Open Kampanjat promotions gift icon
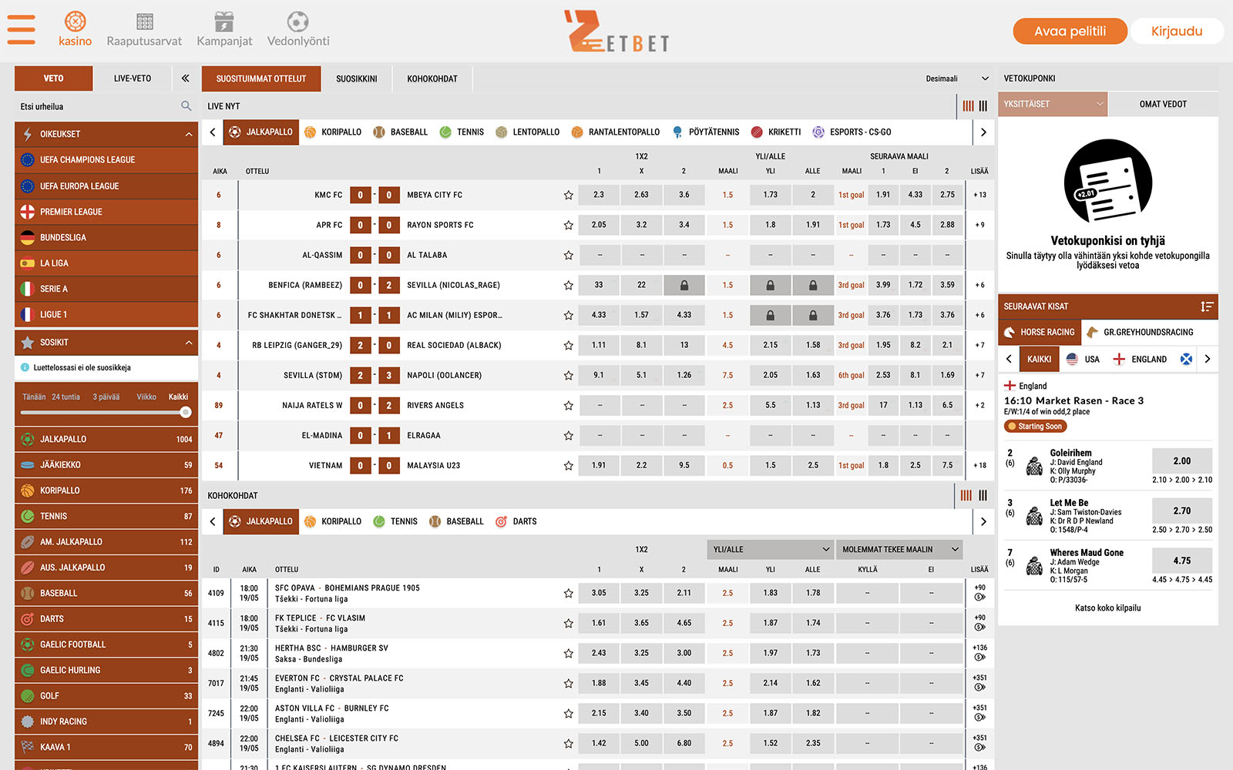The image size is (1233, 770). [224, 22]
